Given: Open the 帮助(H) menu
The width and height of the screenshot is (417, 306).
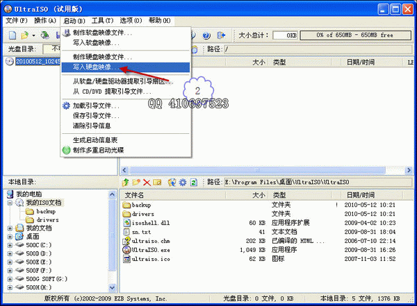Looking at the screenshot, I should point(160,20).
